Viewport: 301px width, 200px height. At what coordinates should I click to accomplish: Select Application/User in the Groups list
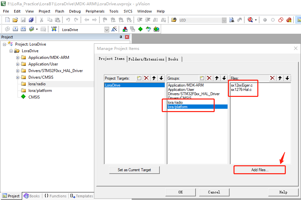coord(197,90)
